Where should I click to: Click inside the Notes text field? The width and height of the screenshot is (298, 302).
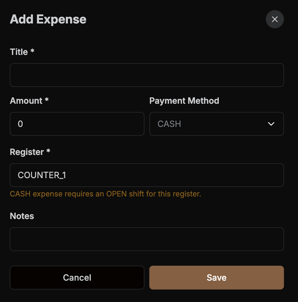click(147, 239)
